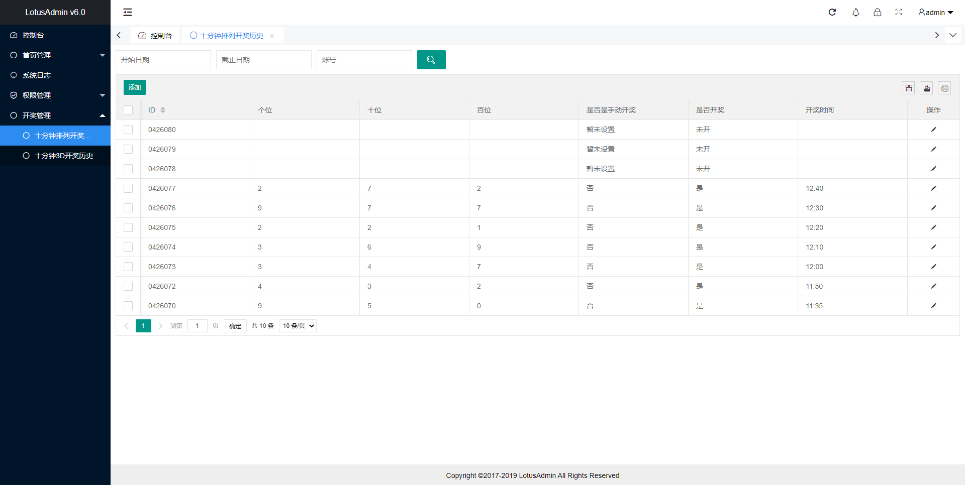Image resolution: width=965 pixels, height=485 pixels.
Task: Click the 开始日期 input field
Action: pos(163,60)
